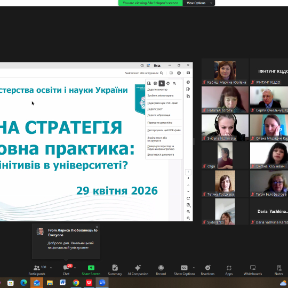Expand the Show Captions options arrow
This screenshot has height=288, width=288.
coord(194,268)
